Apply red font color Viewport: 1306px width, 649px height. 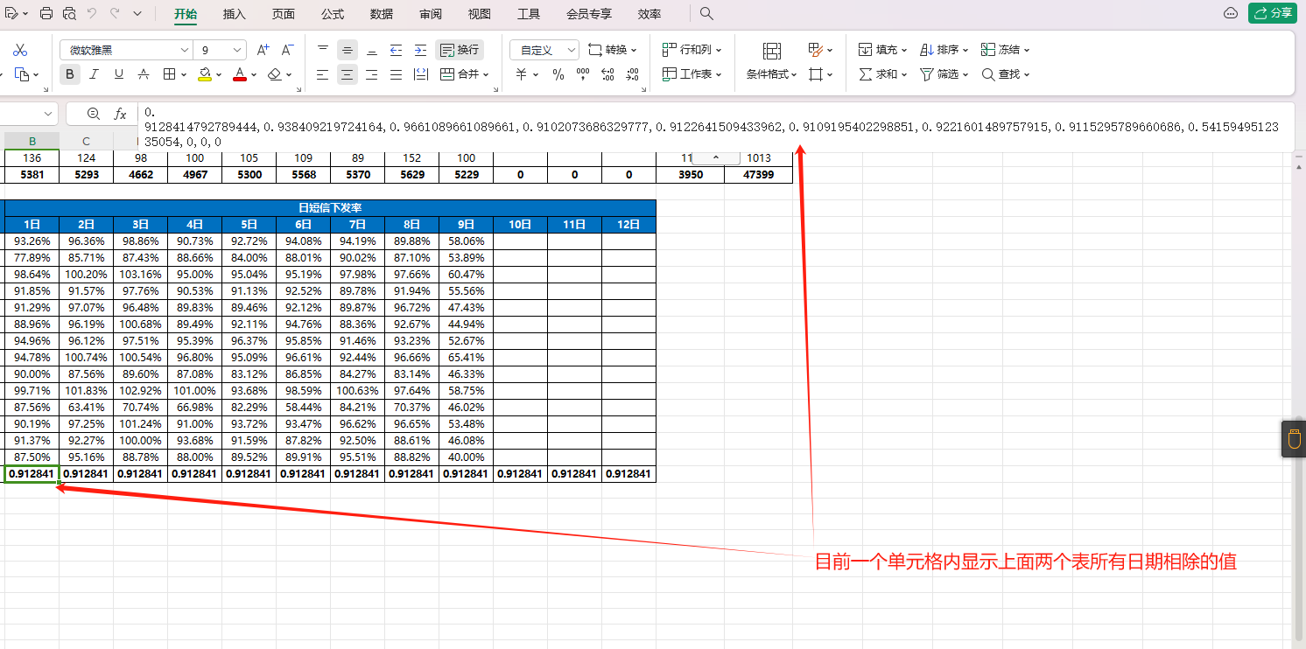[240, 74]
